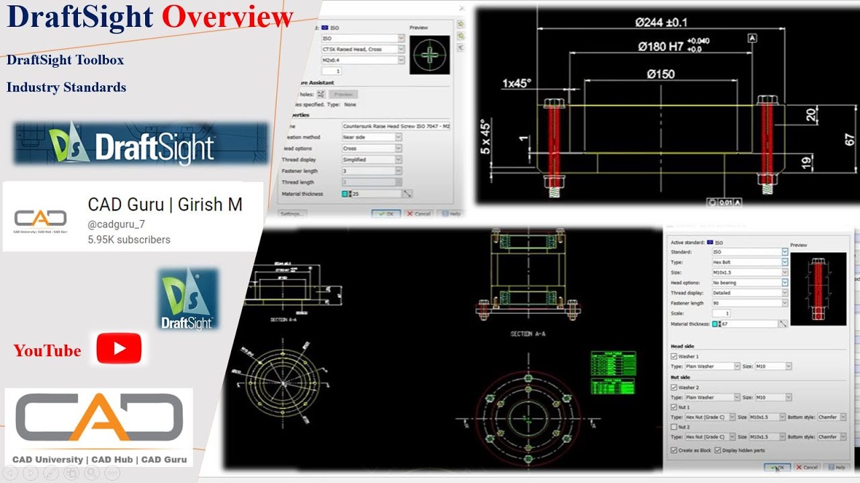Open the see-all-slides view icon

point(72,473)
